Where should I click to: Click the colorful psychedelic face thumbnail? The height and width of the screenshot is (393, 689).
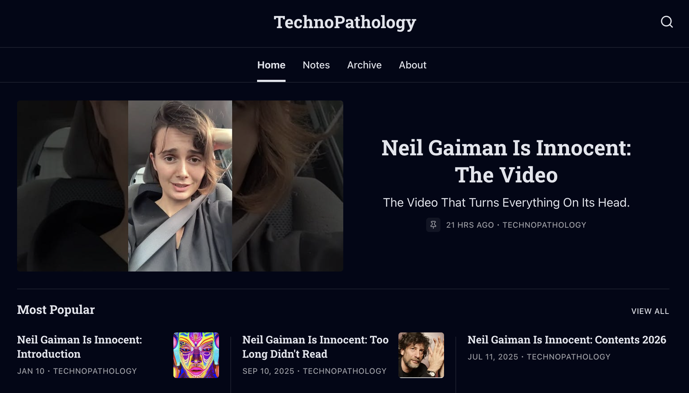(196, 355)
